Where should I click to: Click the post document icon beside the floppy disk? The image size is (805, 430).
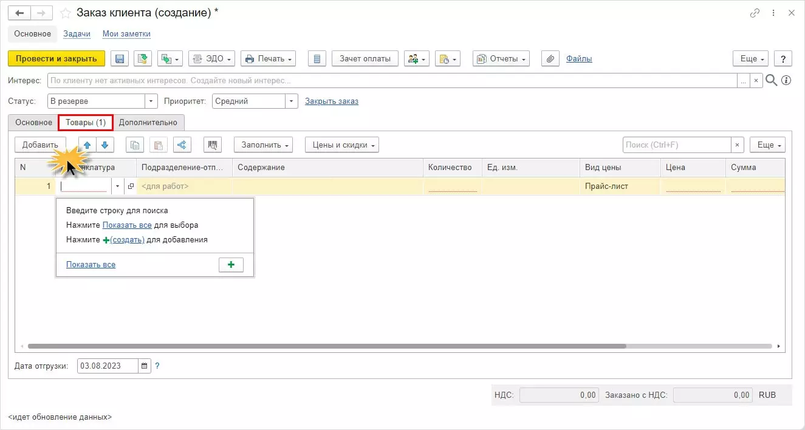[143, 59]
